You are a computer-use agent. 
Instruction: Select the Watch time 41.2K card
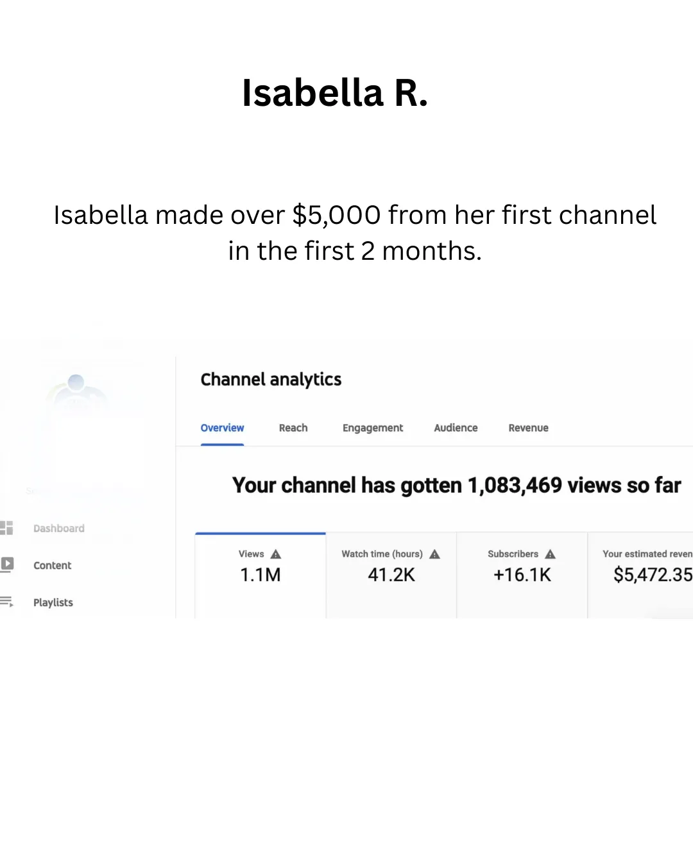[x=391, y=575]
